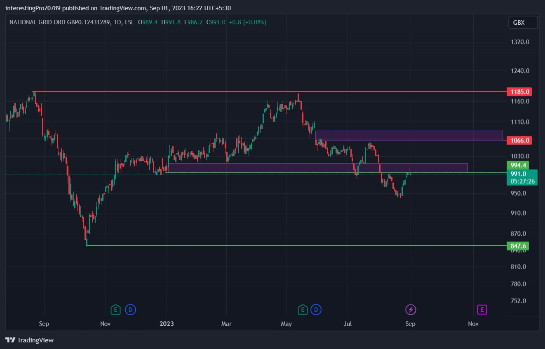Click the May time axis label
This screenshot has height=349, width=545.
coord(286,324)
